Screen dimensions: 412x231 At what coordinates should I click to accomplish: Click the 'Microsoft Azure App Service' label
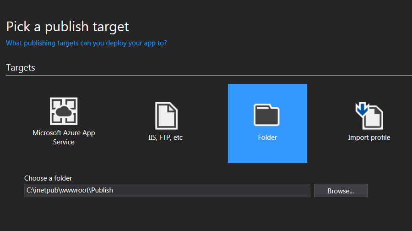pos(64,137)
